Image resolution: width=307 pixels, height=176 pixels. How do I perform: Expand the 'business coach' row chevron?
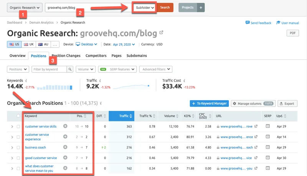(x=12, y=148)
